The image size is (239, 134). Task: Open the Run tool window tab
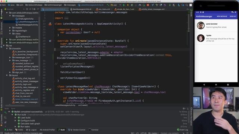pos(9,130)
